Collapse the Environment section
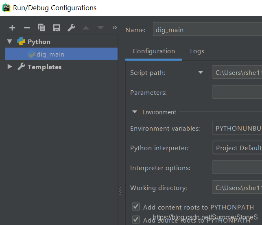Image resolution: width=262 pixels, height=225 pixels. (x=135, y=112)
